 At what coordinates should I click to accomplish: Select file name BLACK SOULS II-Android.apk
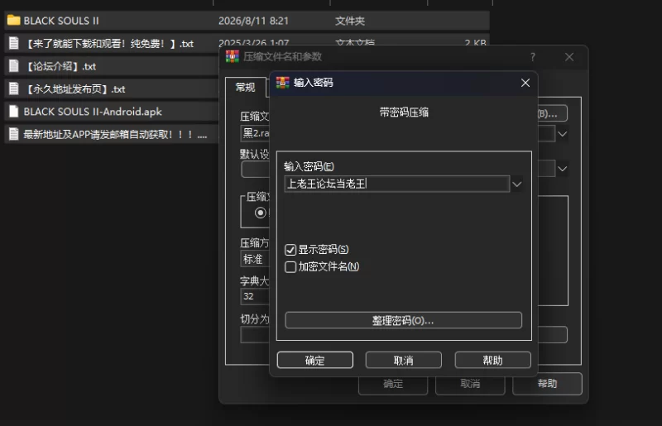pos(93,112)
